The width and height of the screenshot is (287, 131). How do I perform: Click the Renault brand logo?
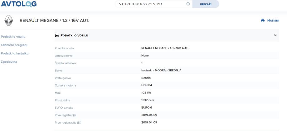point(9,20)
